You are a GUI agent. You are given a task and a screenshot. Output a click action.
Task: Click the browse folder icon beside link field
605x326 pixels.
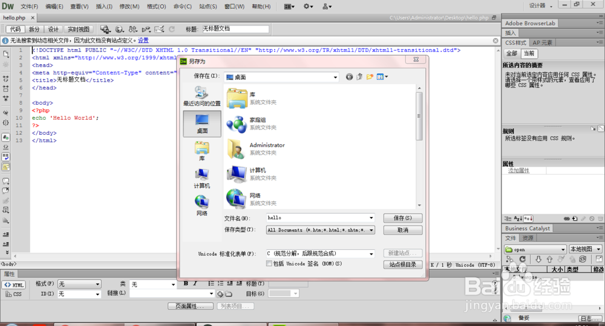(229, 294)
